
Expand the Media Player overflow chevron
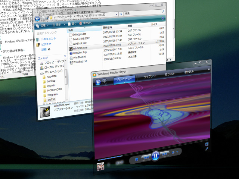[x=209, y=69]
